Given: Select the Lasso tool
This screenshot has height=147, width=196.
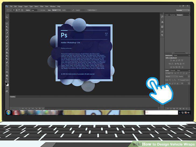Looking at the screenshot, I should (7, 24).
